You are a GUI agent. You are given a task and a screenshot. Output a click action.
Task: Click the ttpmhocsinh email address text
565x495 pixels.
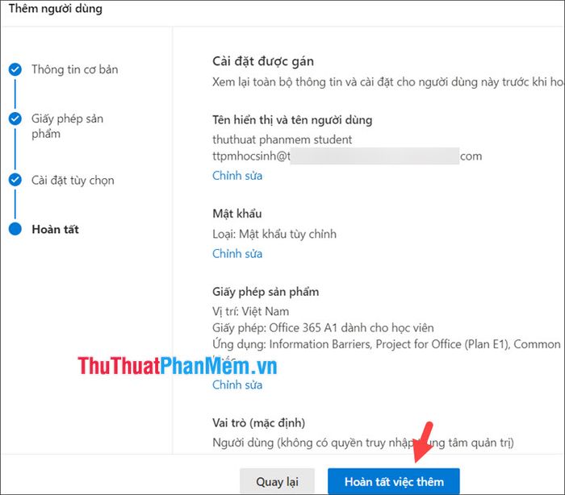tap(347, 156)
